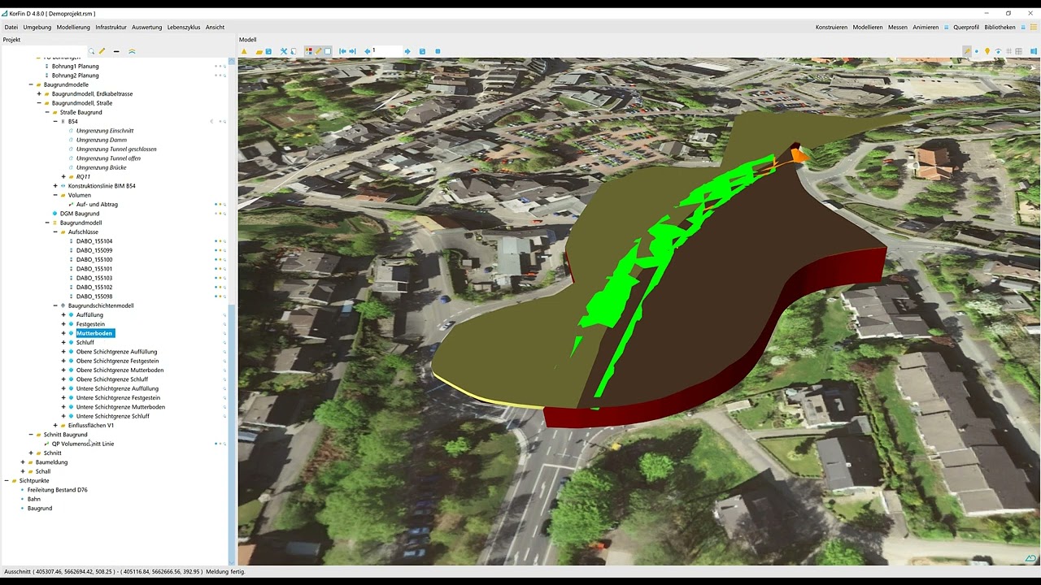The height and width of the screenshot is (585, 1041).
Task: Click the blue dot icon in viewport toolbar
Action: [977, 51]
